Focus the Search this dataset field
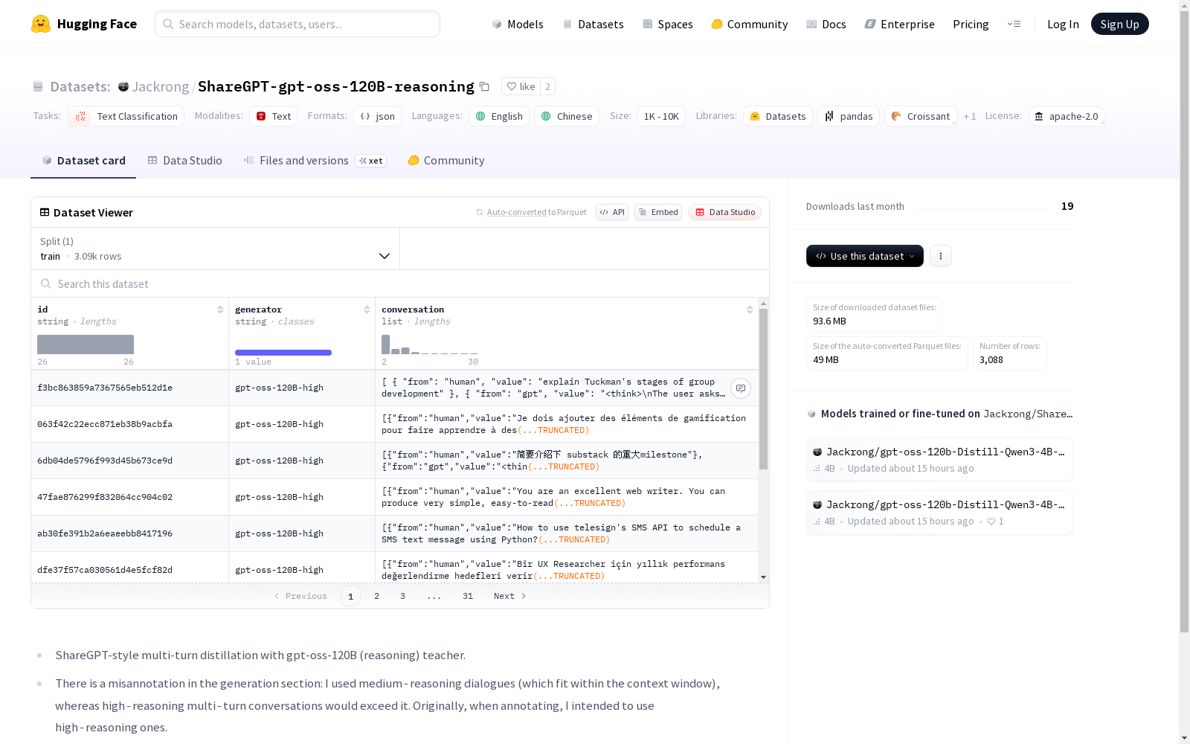 point(400,283)
